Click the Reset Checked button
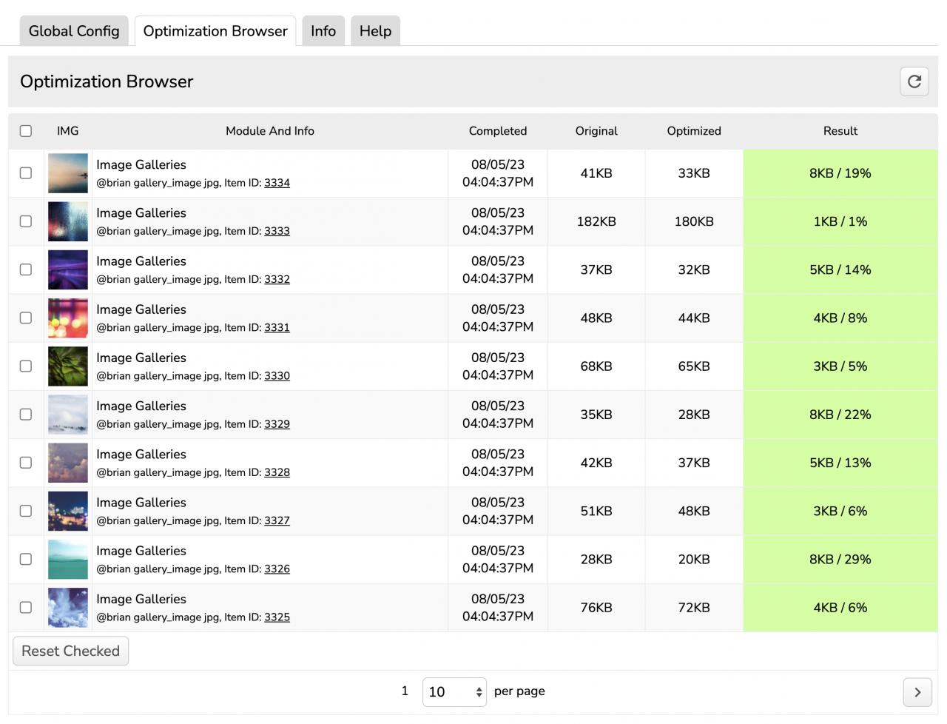947x724 pixels. click(x=70, y=651)
